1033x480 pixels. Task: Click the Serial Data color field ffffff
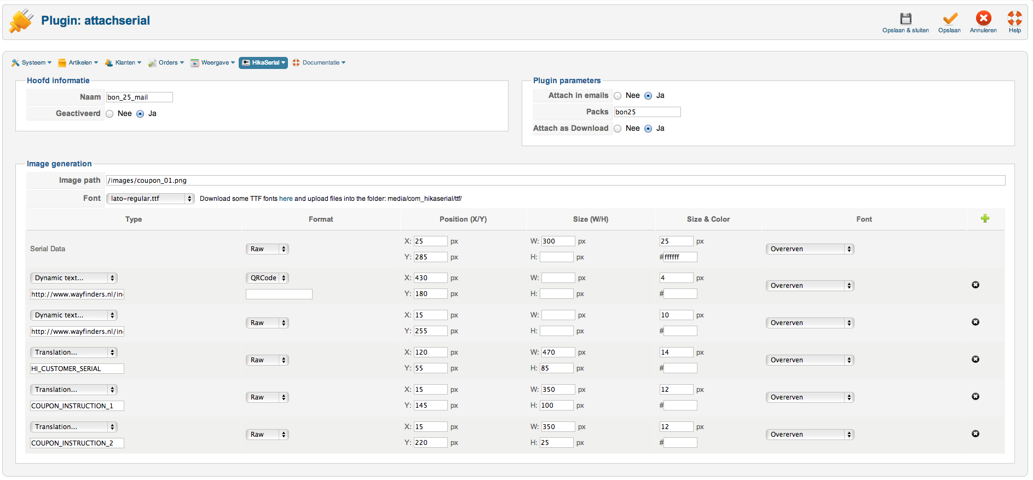[x=679, y=257]
